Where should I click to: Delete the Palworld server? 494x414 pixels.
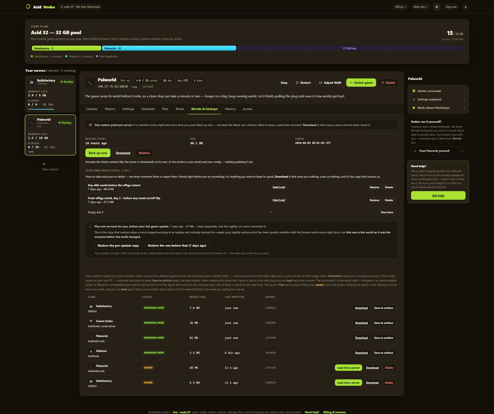point(388,82)
